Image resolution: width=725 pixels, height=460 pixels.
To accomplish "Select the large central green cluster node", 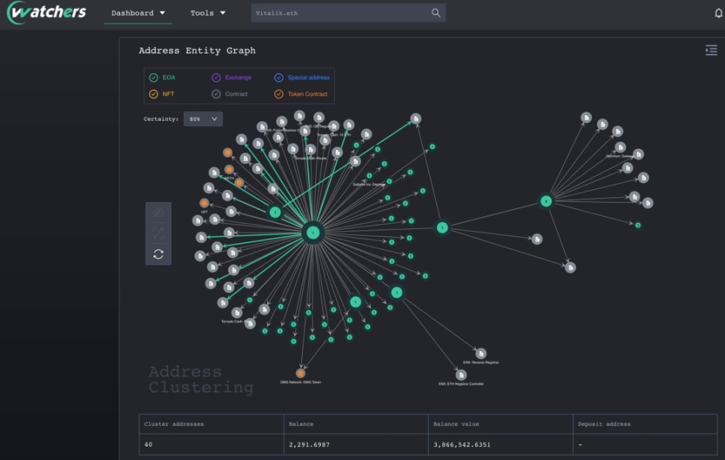I will (313, 233).
